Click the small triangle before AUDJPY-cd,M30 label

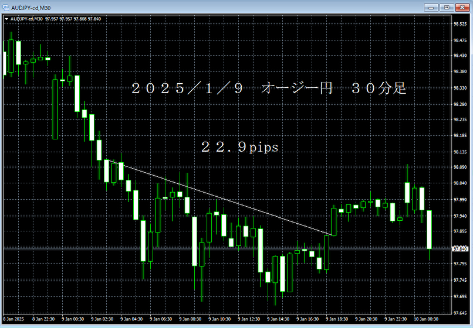[x=6, y=18]
